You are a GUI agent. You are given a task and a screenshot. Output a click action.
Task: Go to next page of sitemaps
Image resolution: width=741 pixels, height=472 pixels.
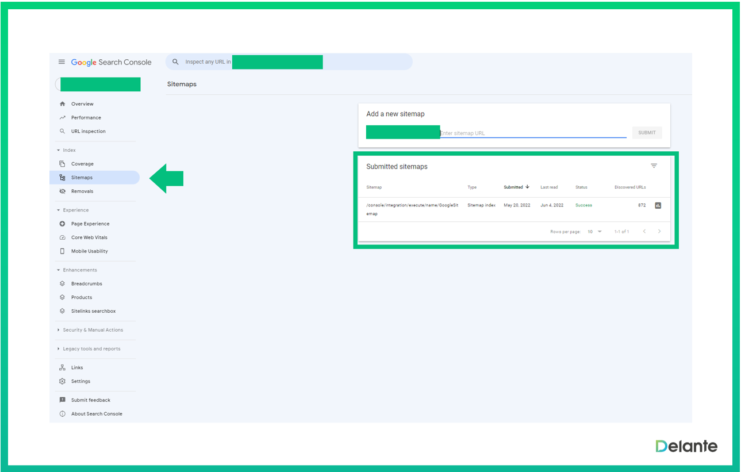coord(659,232)
